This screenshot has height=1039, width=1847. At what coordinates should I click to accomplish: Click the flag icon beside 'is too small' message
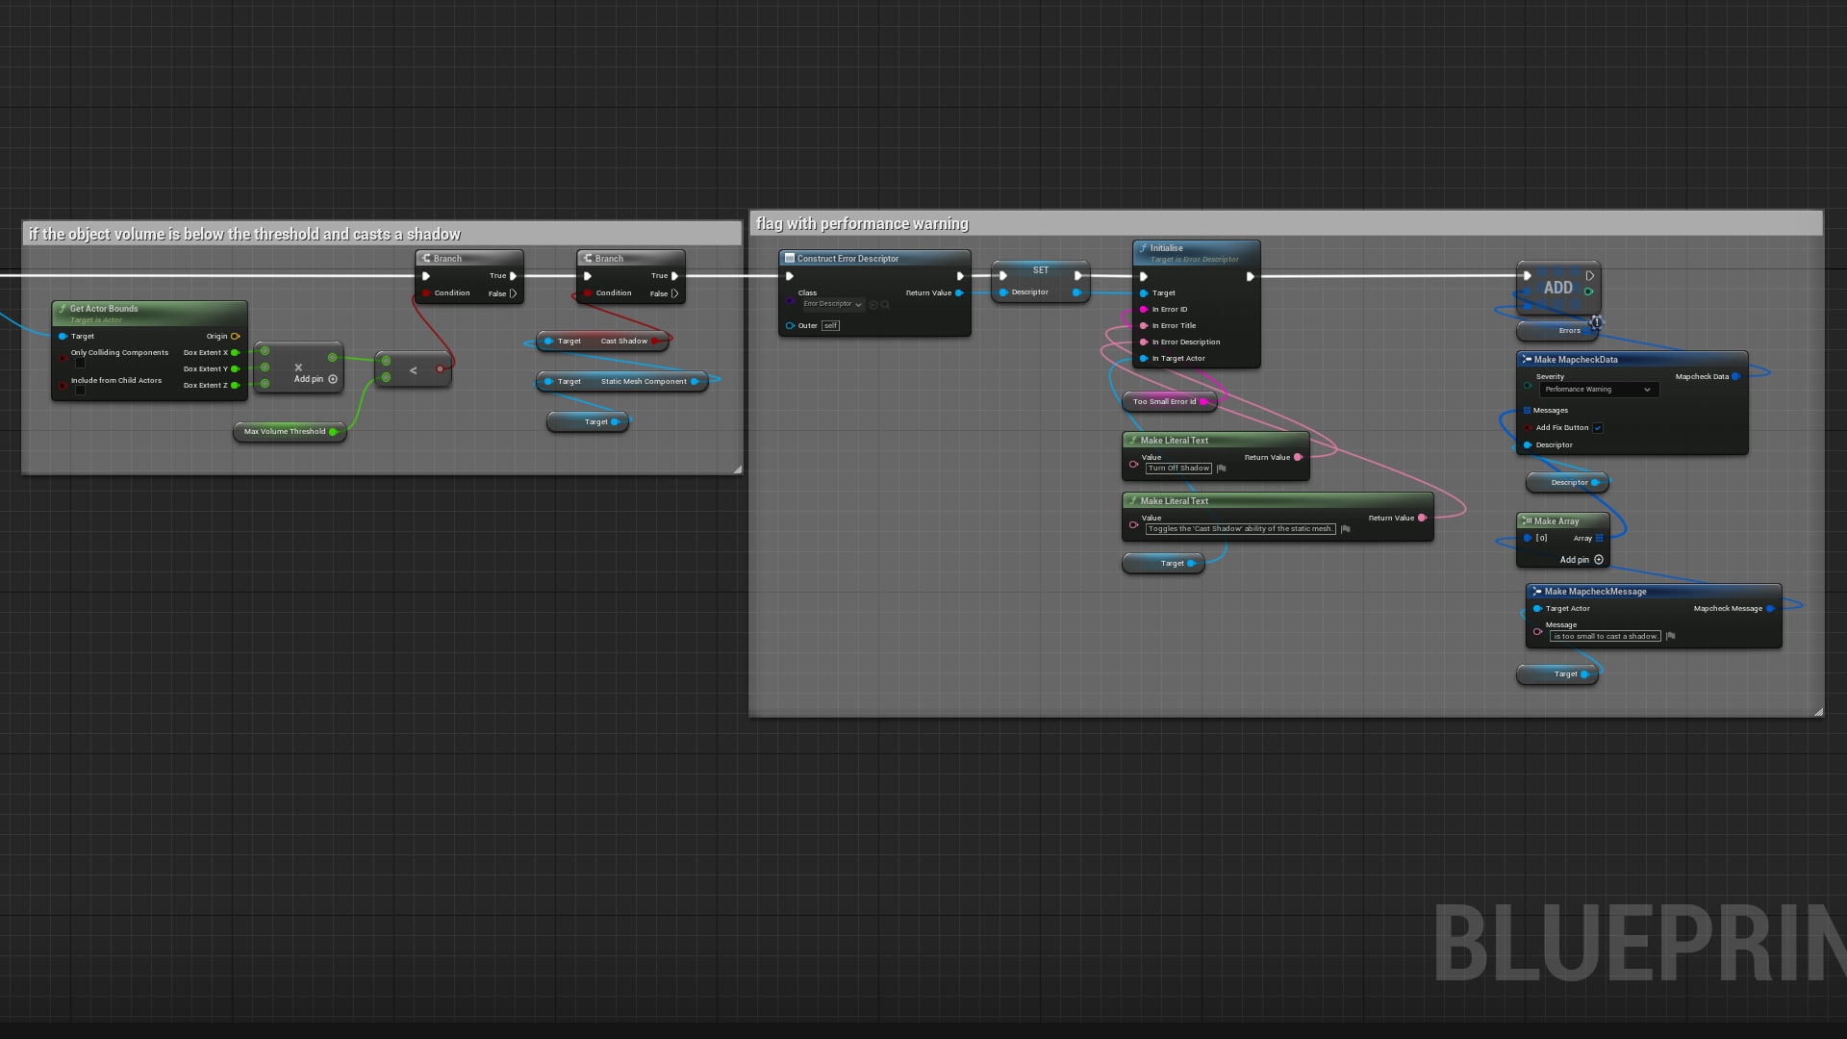[x=1671, y=636]
